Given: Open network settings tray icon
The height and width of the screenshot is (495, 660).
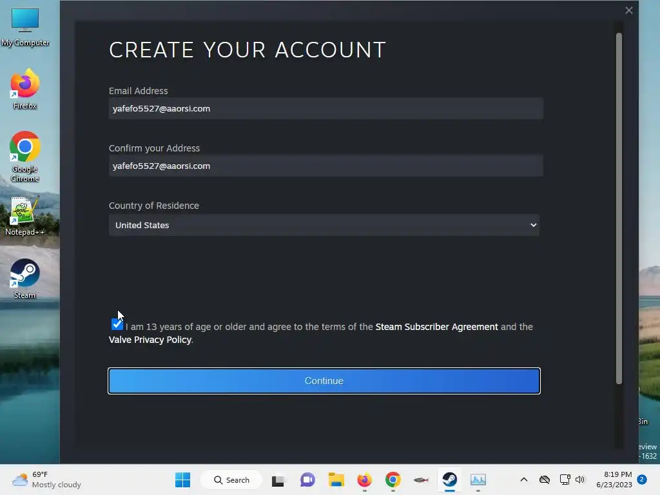Looking at the screenshot, I should 565,480.
